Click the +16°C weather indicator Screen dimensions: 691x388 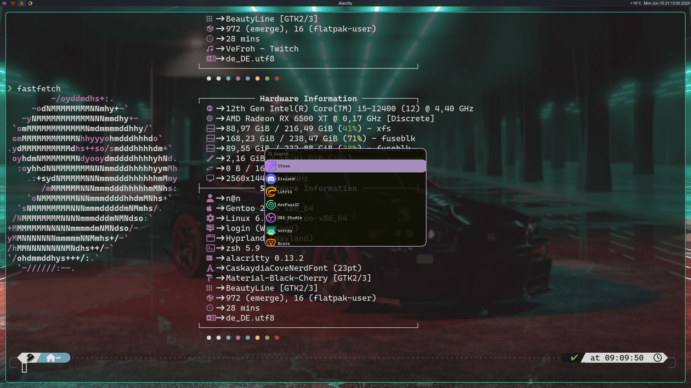click(x=636, y=3)
